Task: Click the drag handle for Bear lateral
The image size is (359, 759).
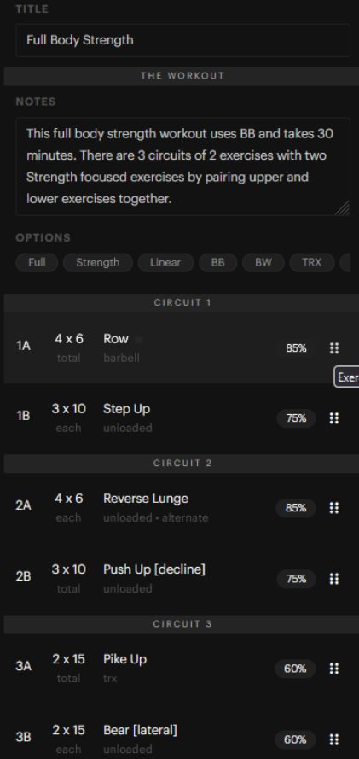Action: tap(334, 739)
